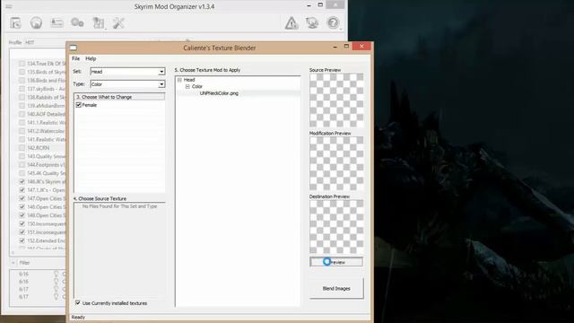This screenshot has height=323, width=574.
Task: Uncheck the Female checkbox
Action: [78, 105]
